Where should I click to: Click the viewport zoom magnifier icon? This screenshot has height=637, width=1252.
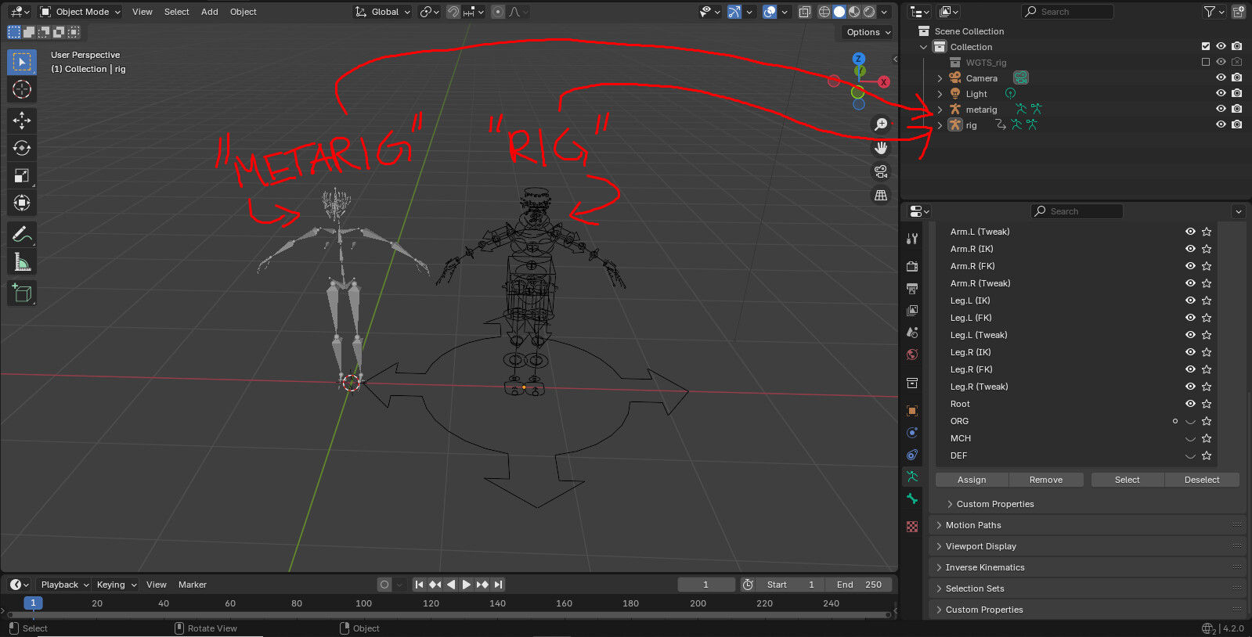(881, 124)
